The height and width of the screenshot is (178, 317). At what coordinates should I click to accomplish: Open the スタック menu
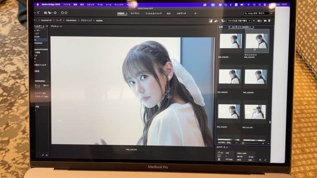click(91, 4)
